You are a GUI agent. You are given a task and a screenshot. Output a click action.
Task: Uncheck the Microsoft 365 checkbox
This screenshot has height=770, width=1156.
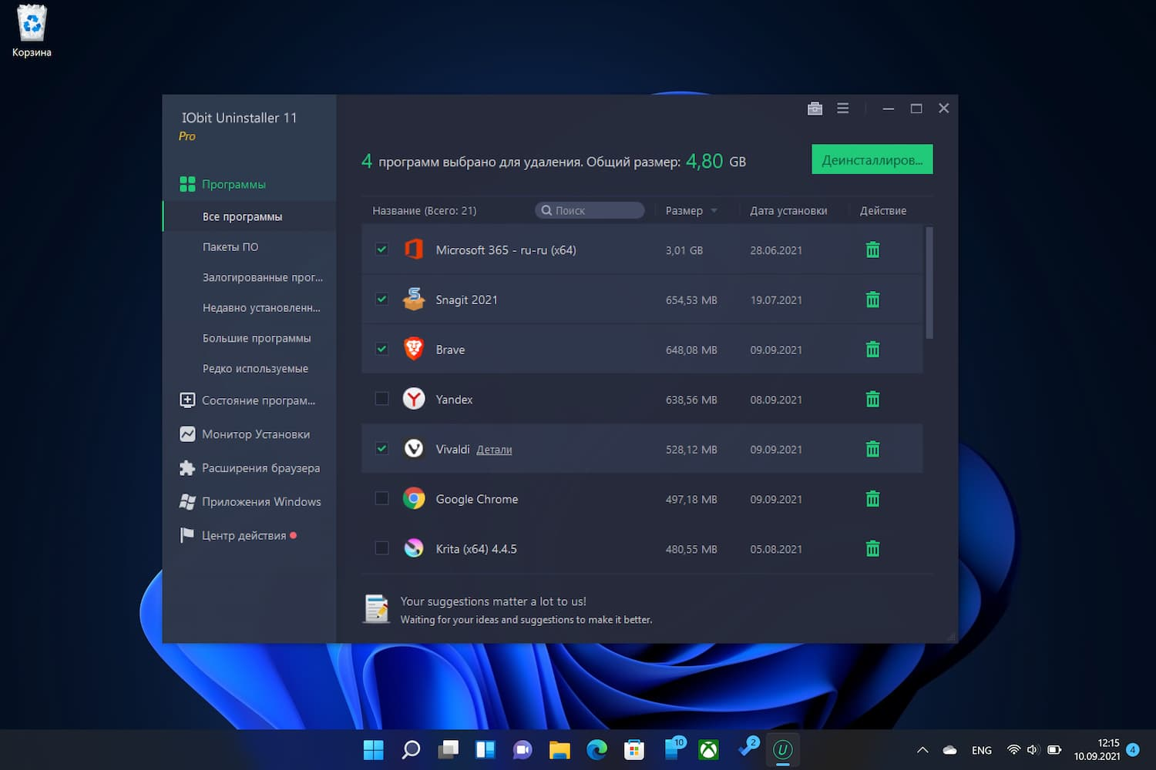(381, 249)
